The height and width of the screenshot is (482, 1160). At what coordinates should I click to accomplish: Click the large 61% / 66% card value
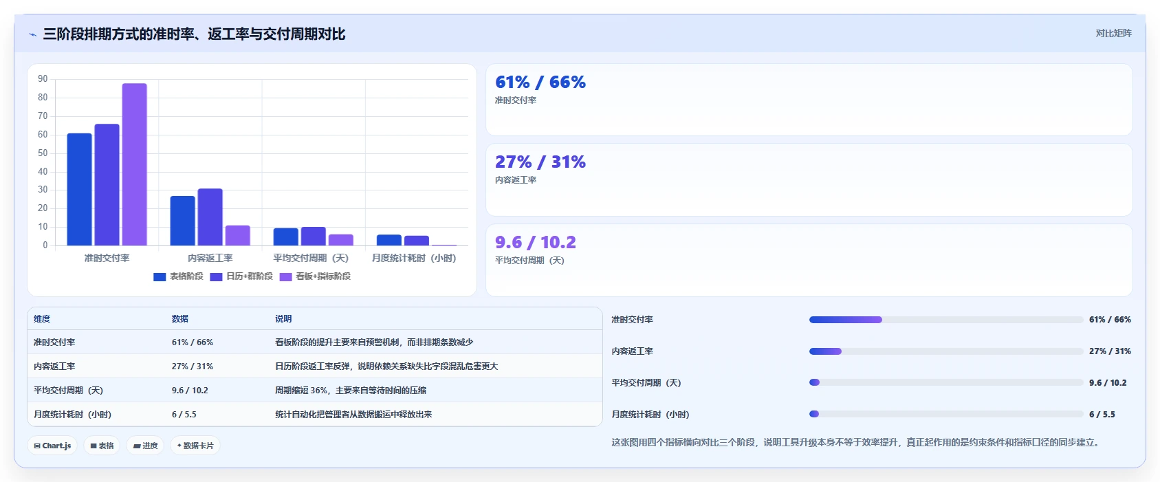[x=540, y=83]
